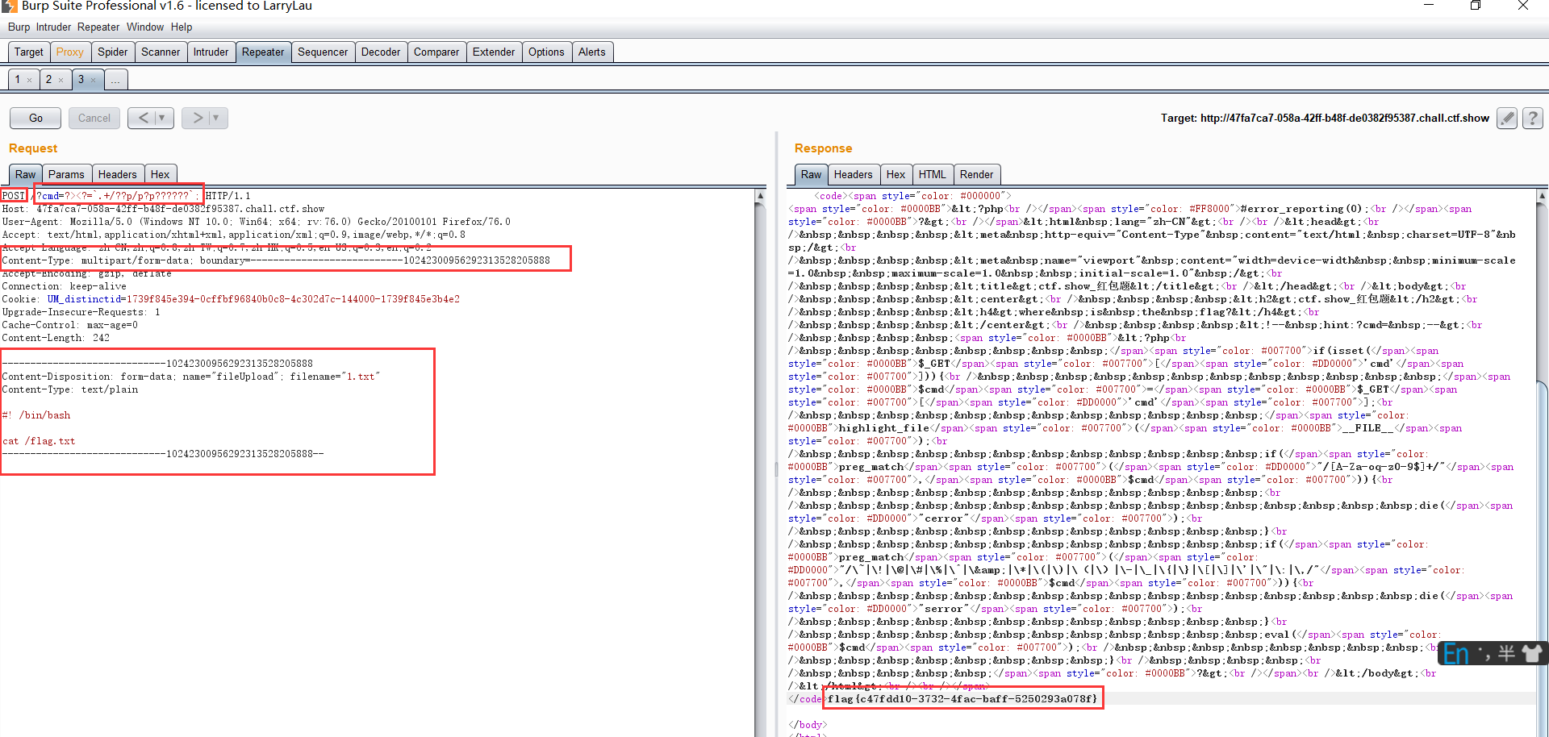The image size is (1549, 737).
Task: Show Request Headers tab
Action: (x=118, y=174)
